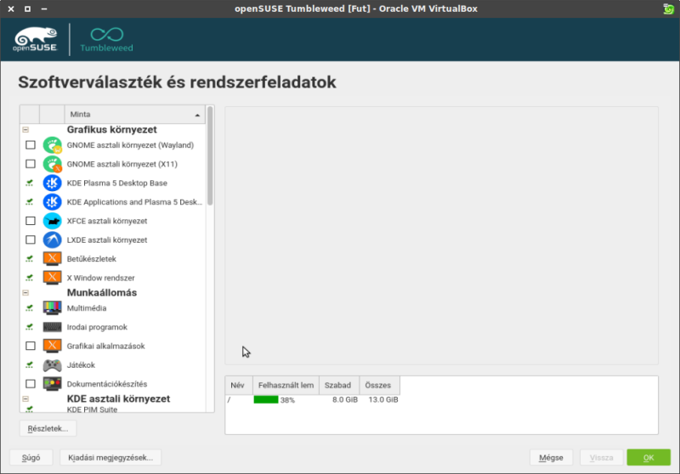Click the Játékok gamepad icon
Screen dimensions: 680x474
(52, 365)
